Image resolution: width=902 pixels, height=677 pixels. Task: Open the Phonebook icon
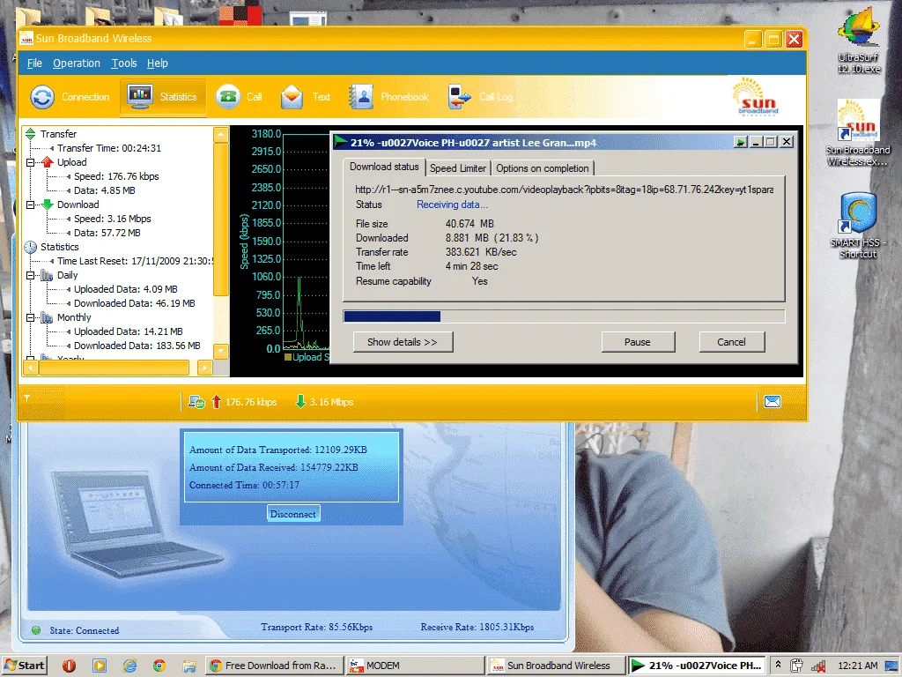click(361, 97)
